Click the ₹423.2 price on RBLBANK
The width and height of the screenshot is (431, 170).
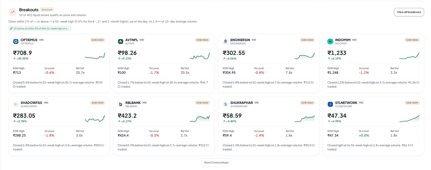tap(127, 115)
